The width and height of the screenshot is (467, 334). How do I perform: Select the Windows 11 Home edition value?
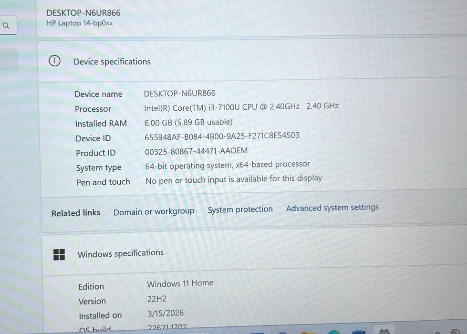point(180,283)
